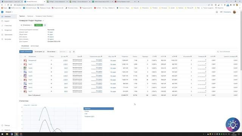Click the VK logo in the header
The image size is (242, 136).
coord(2,12)
